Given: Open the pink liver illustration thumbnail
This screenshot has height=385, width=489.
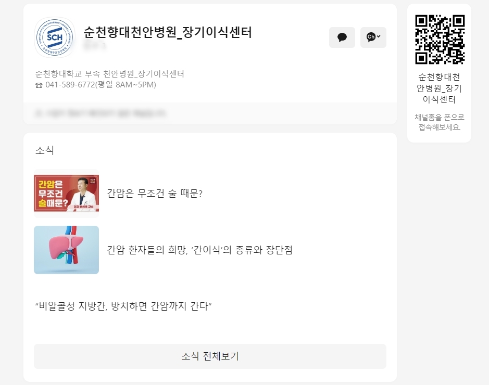Looking at the screenshot, I should tap(67, 250).
